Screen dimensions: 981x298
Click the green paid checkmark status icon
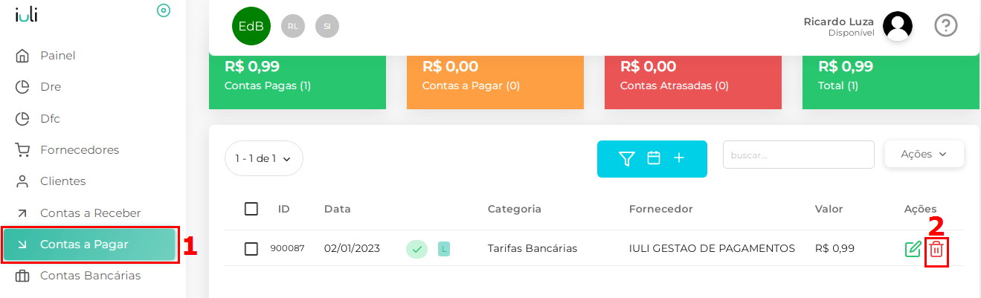click(x=416, y=249)
